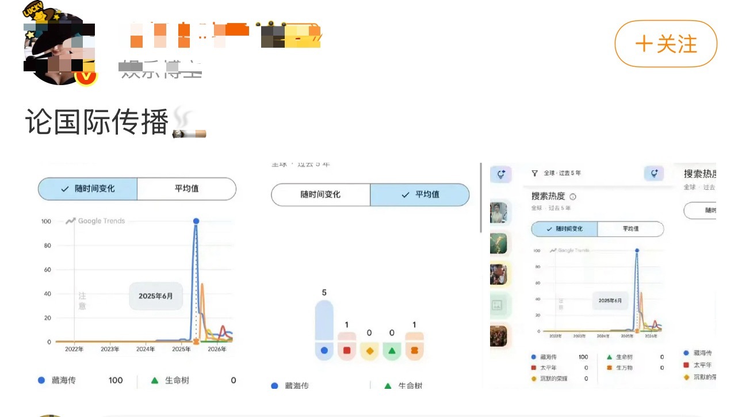The height and width of the screenshot is (417, 742).
Task: Tap the placeholder image icon in the sidebar
Action: pos(498,305)
